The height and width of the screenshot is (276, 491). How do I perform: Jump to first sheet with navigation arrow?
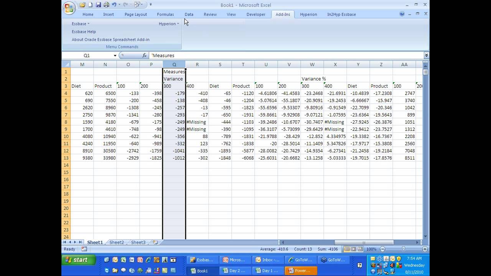[x=65, y=242]
